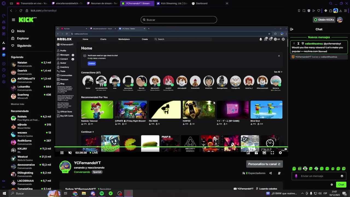Take snapshot with browser toolbar snapshot icon
Screen dimensions: 350x197
(304, 11)
